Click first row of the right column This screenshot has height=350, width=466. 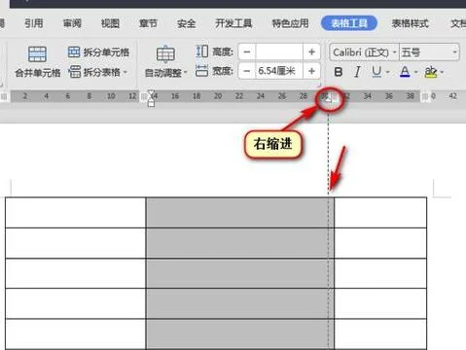coord(380,213)
